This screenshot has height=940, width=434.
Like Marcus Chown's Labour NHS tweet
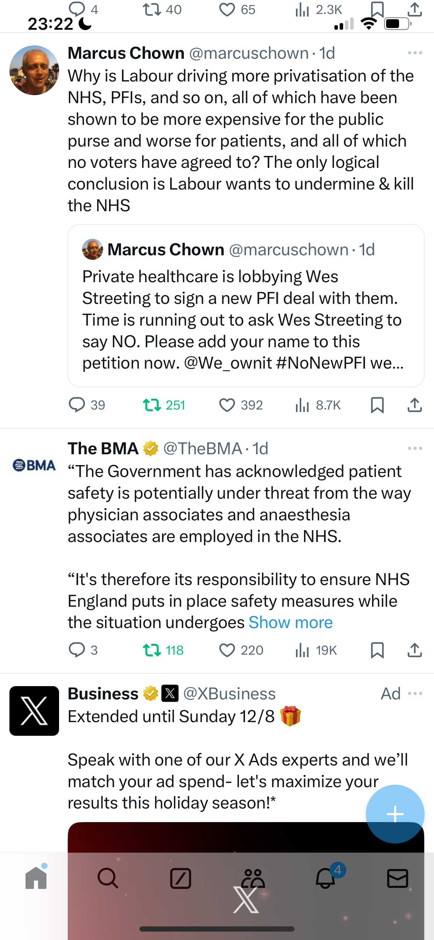coord(241,405)
